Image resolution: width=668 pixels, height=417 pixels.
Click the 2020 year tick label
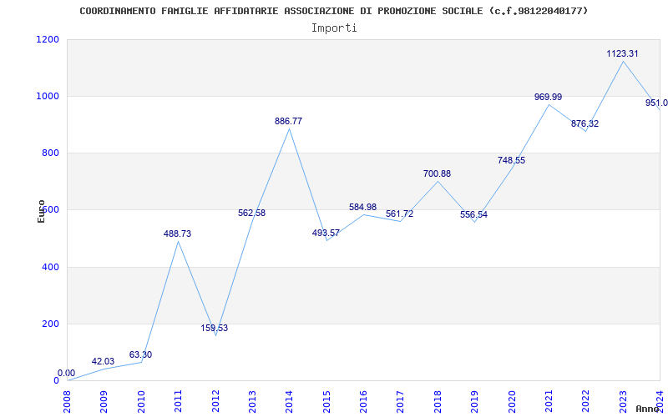(x=512, y=402)
